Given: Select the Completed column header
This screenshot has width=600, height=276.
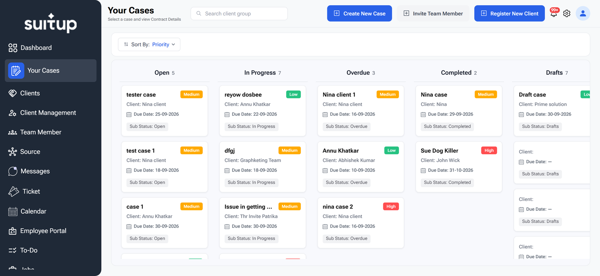Looking at the screenshot, I should coord(459,73).
